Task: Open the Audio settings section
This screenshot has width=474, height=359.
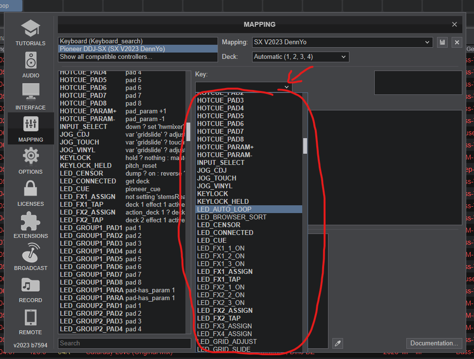Action: click(x=31, y=65)
